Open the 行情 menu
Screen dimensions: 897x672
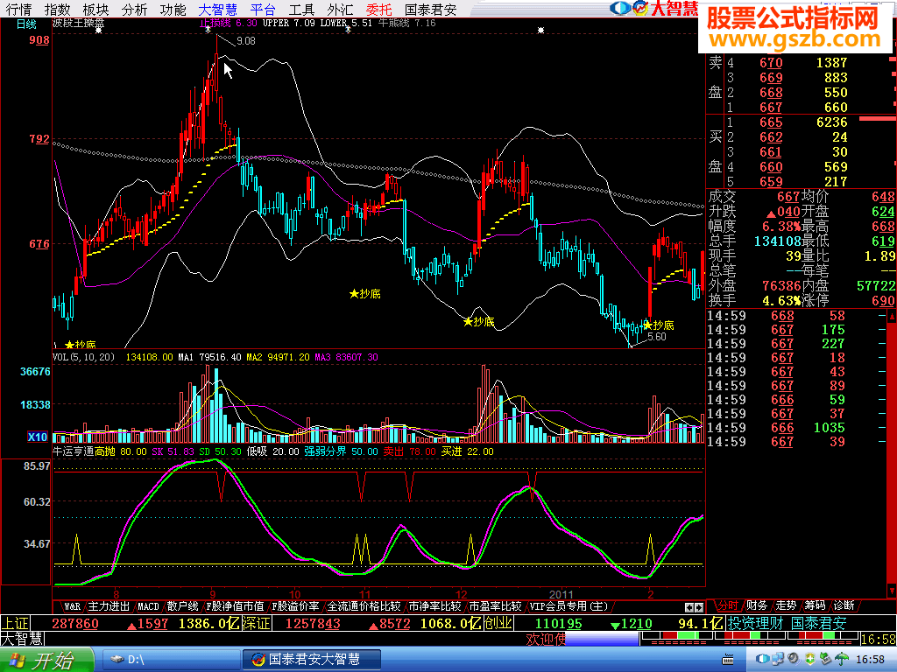18,9
